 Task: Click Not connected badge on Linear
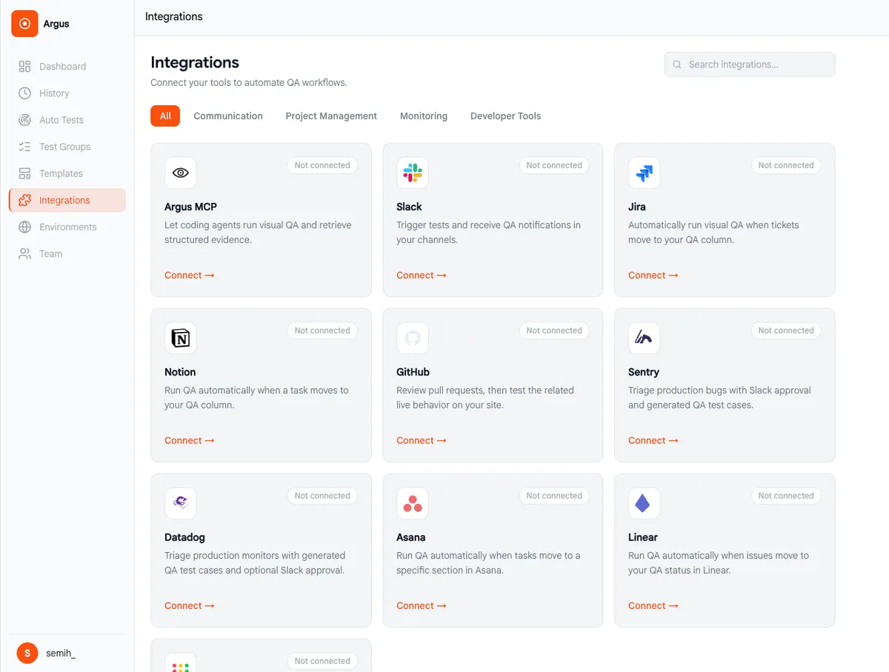[x=786, y=496]
